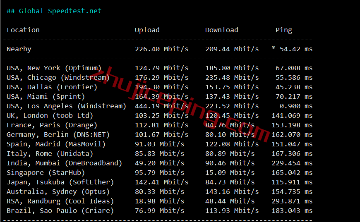
Task: Select the UK, London (toob Ltd) entry
Action: 50,115
